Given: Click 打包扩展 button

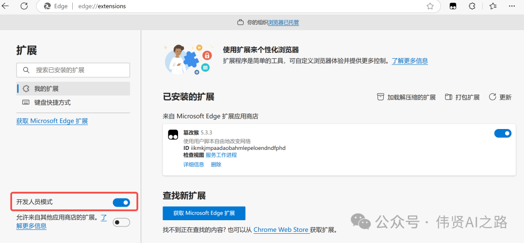Looking at the screenshot, I should point(462,97).
